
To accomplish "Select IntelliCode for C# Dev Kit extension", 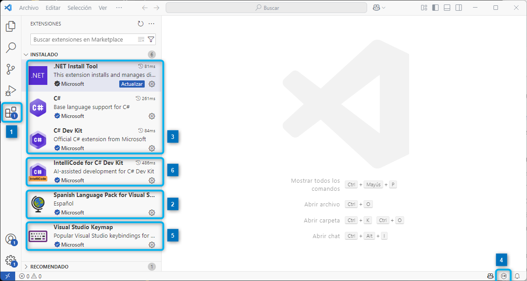I will 92,172.
